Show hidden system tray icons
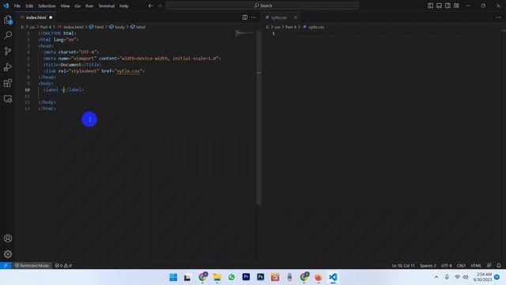Viewport: 506px width, 285px height. pos(436,277)
